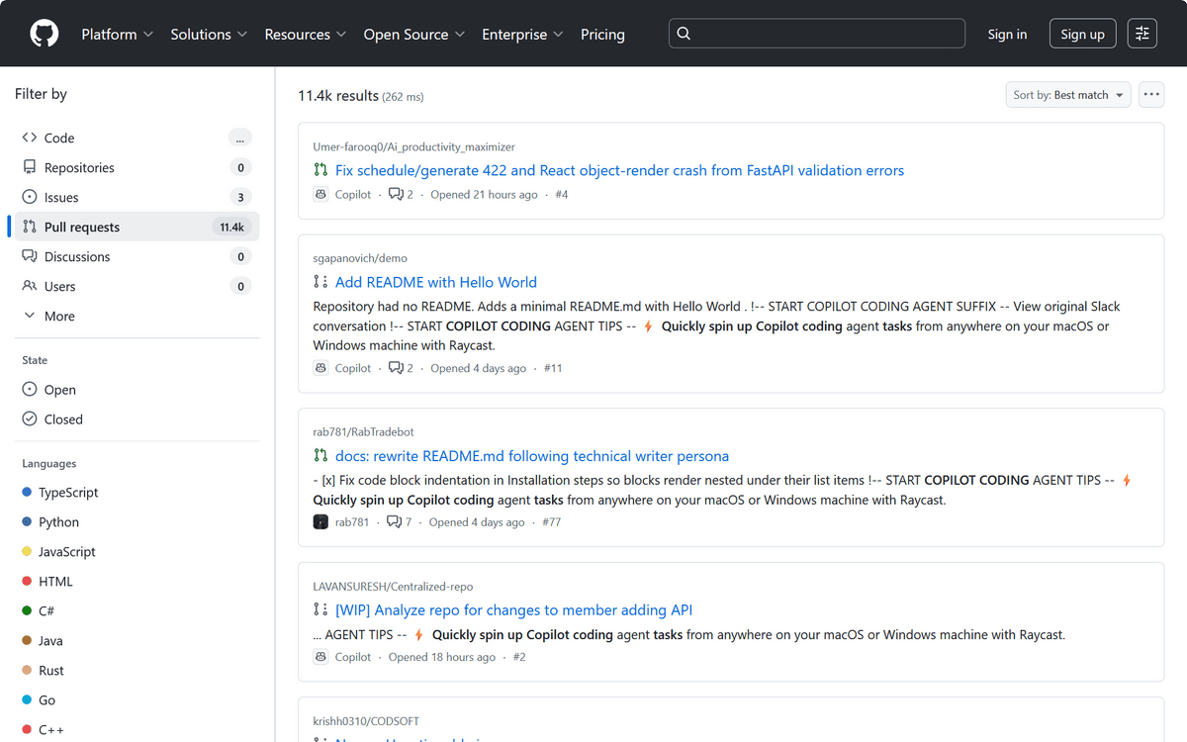Switch to the Discussions filter
1187x742 pixels.
(77, 257)
